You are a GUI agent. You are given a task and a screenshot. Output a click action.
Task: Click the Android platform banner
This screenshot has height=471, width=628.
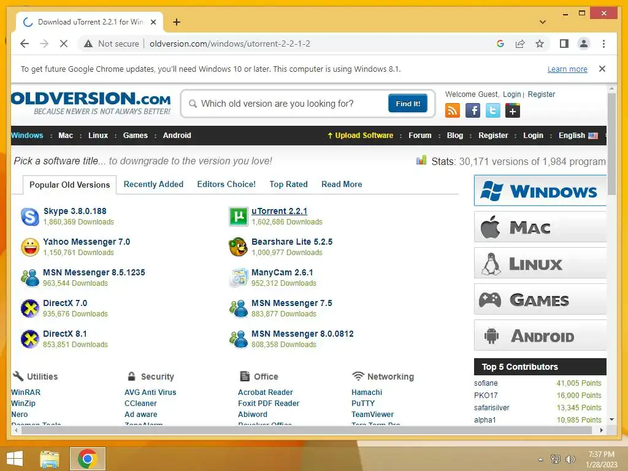tap(540, 335)
